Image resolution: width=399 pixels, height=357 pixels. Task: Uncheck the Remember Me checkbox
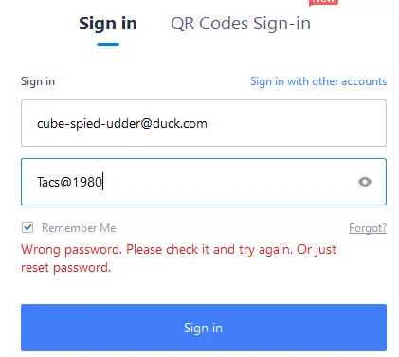[27, 227]
